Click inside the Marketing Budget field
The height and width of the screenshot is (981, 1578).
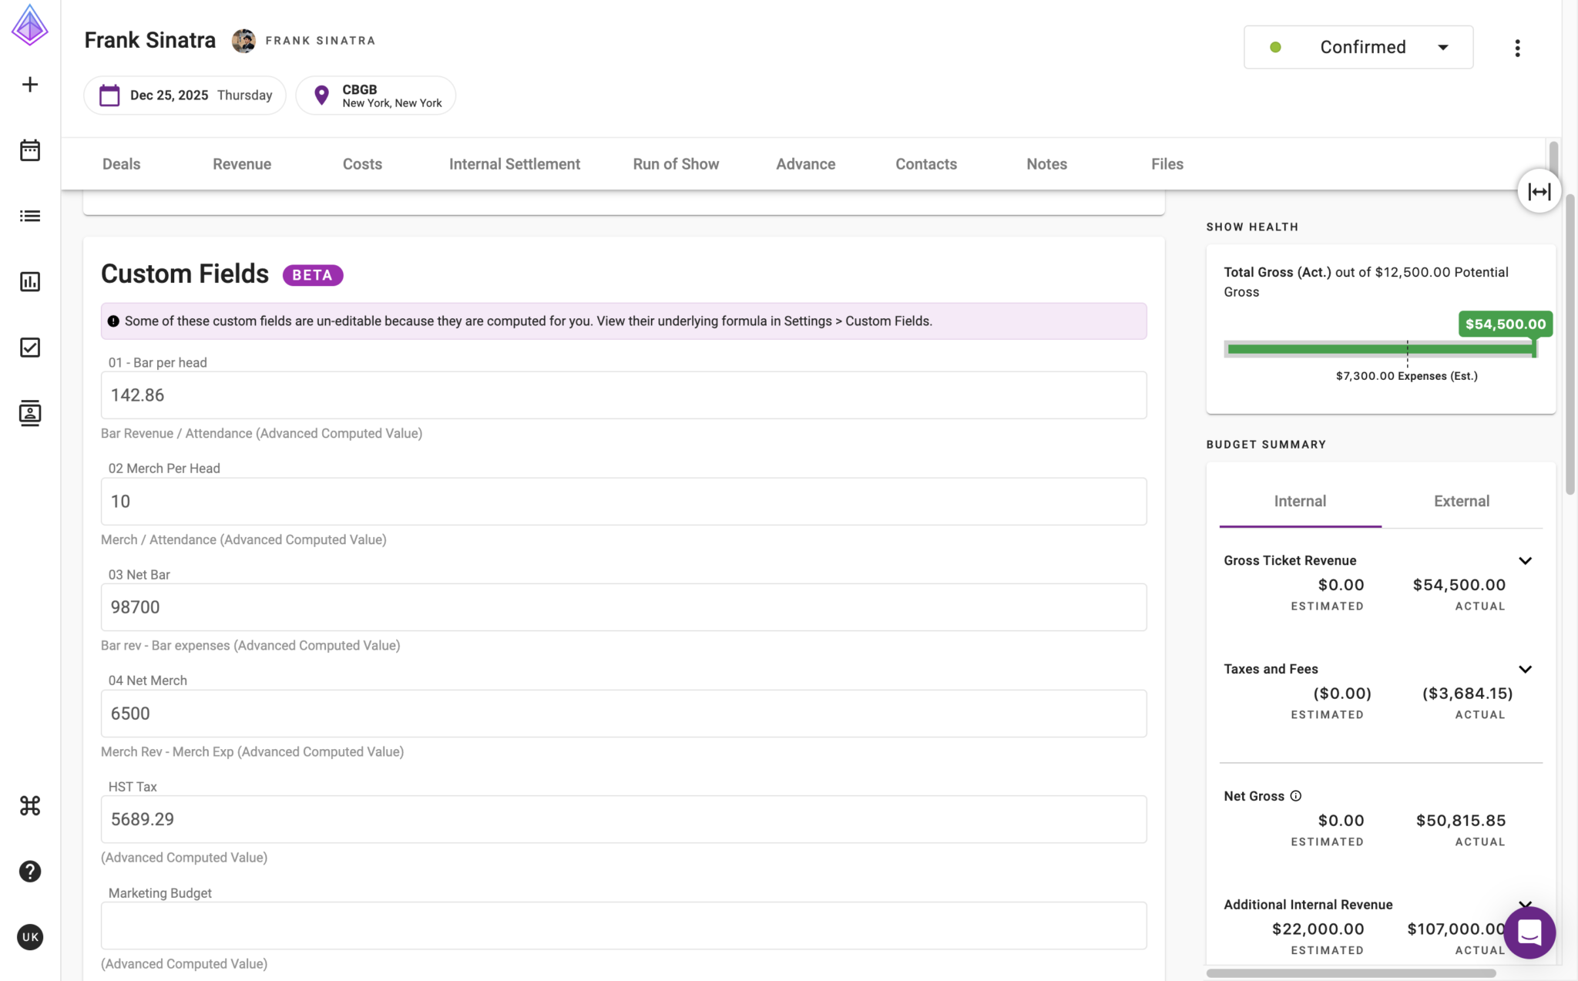click(623, 926)
